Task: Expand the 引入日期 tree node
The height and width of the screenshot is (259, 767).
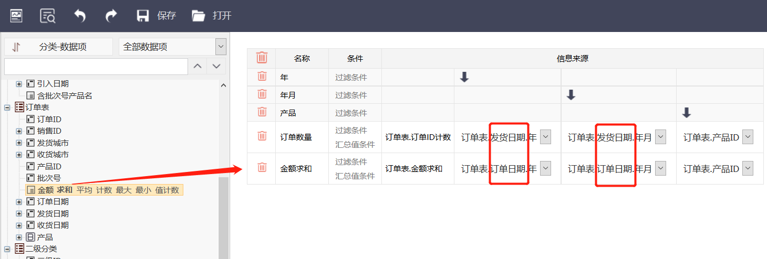Action: point(19,84)
